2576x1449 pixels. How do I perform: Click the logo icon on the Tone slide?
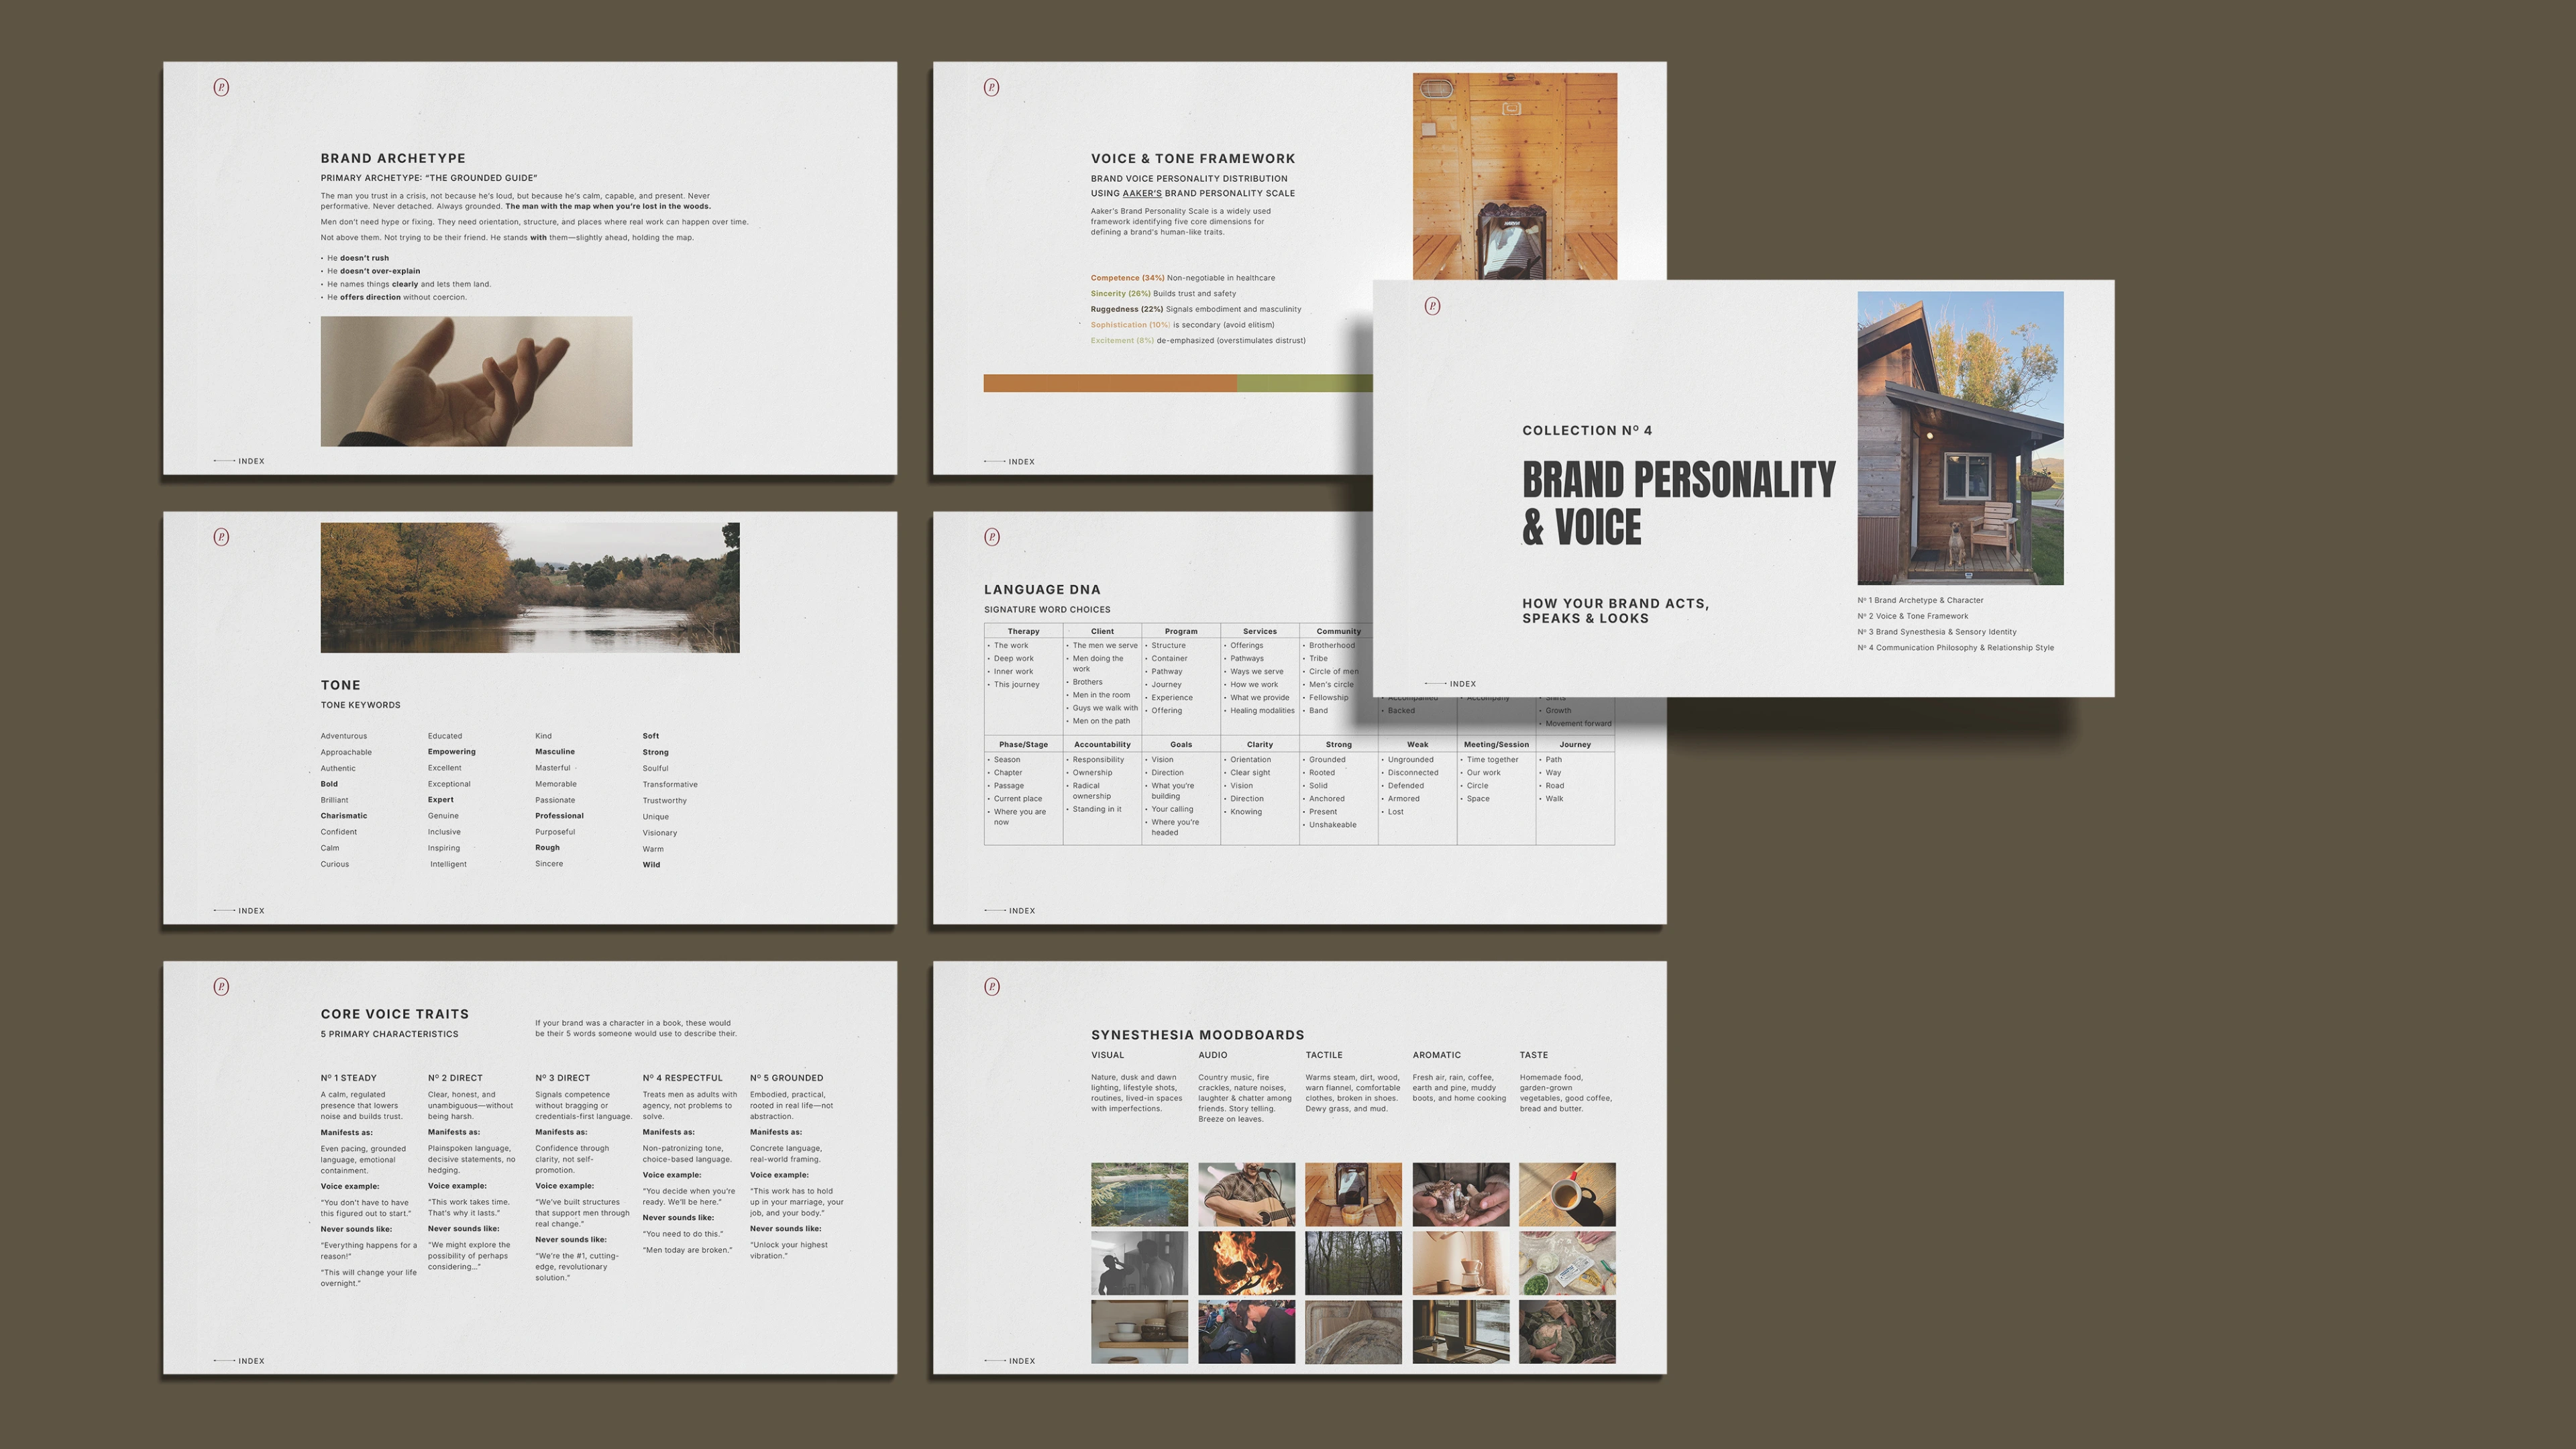[221, 537]
